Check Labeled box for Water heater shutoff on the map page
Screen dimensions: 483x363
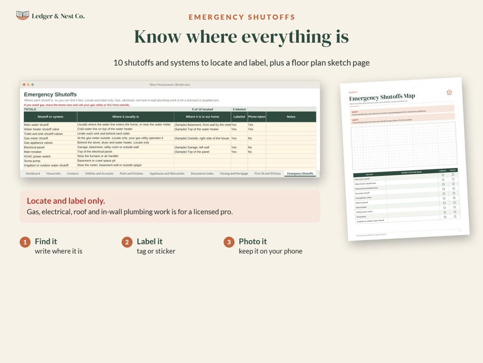tap(443, 180)
